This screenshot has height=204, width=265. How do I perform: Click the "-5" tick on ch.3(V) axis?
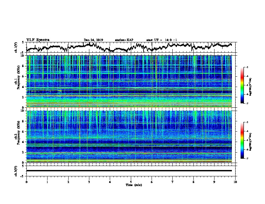point(22,176)
